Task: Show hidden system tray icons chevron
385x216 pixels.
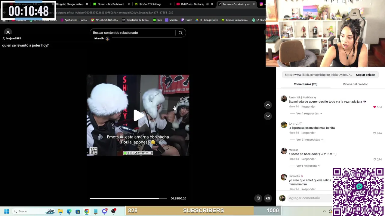Action: click(x=324, y=211)
